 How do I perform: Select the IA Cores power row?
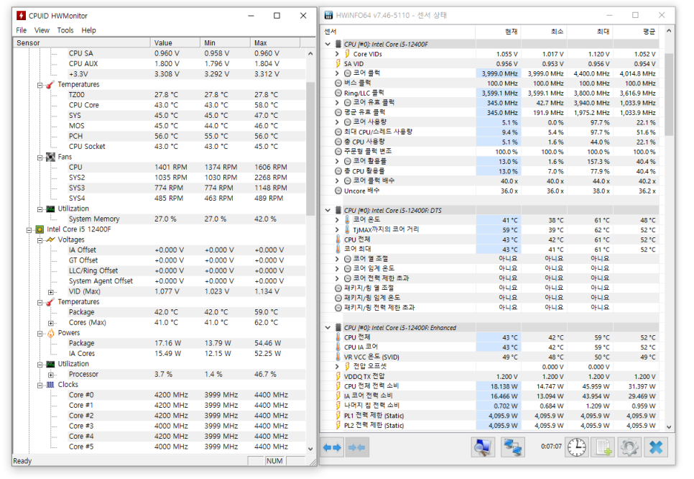pos(159,354)
